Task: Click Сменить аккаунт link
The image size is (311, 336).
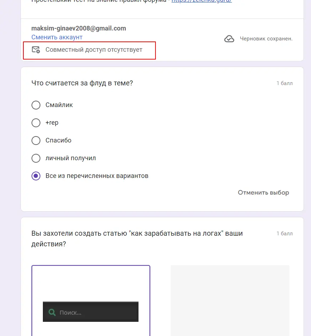Action: (57, 37)
